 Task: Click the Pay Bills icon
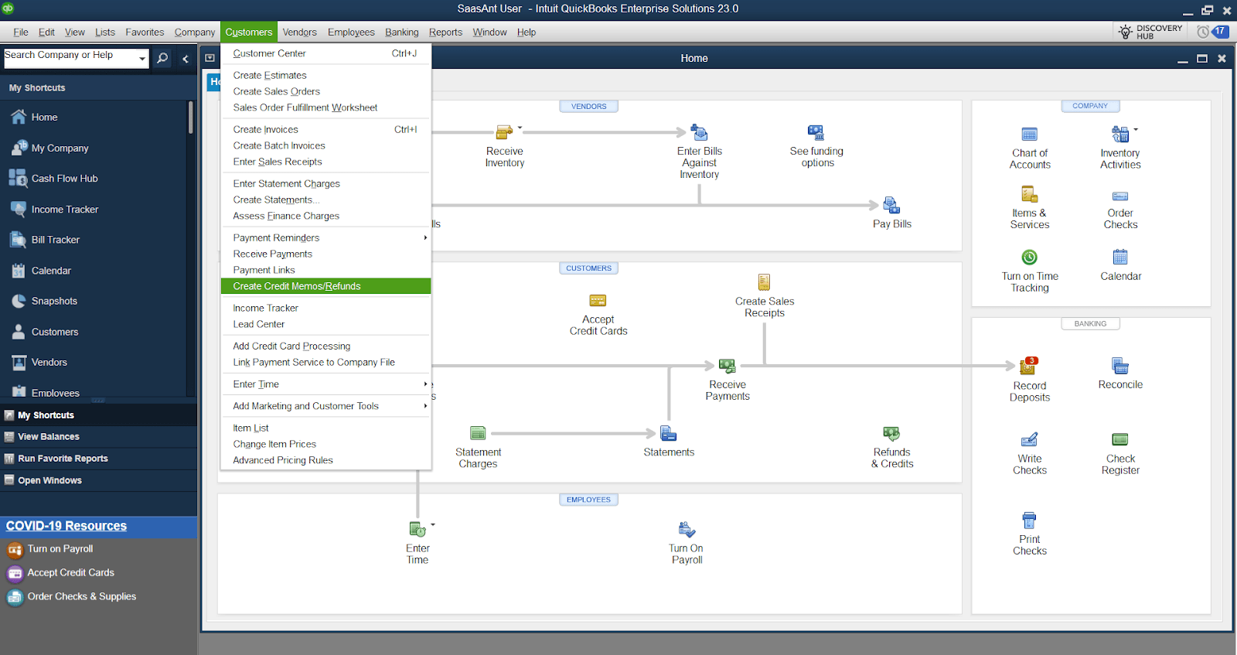point(891,205)
